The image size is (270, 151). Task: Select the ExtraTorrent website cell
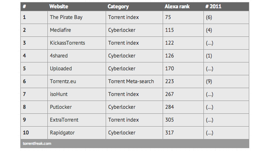[77, 120]
